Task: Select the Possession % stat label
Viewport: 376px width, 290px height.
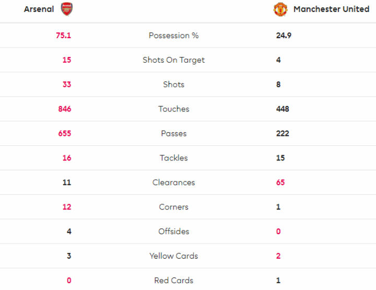Action: point(173,36)
